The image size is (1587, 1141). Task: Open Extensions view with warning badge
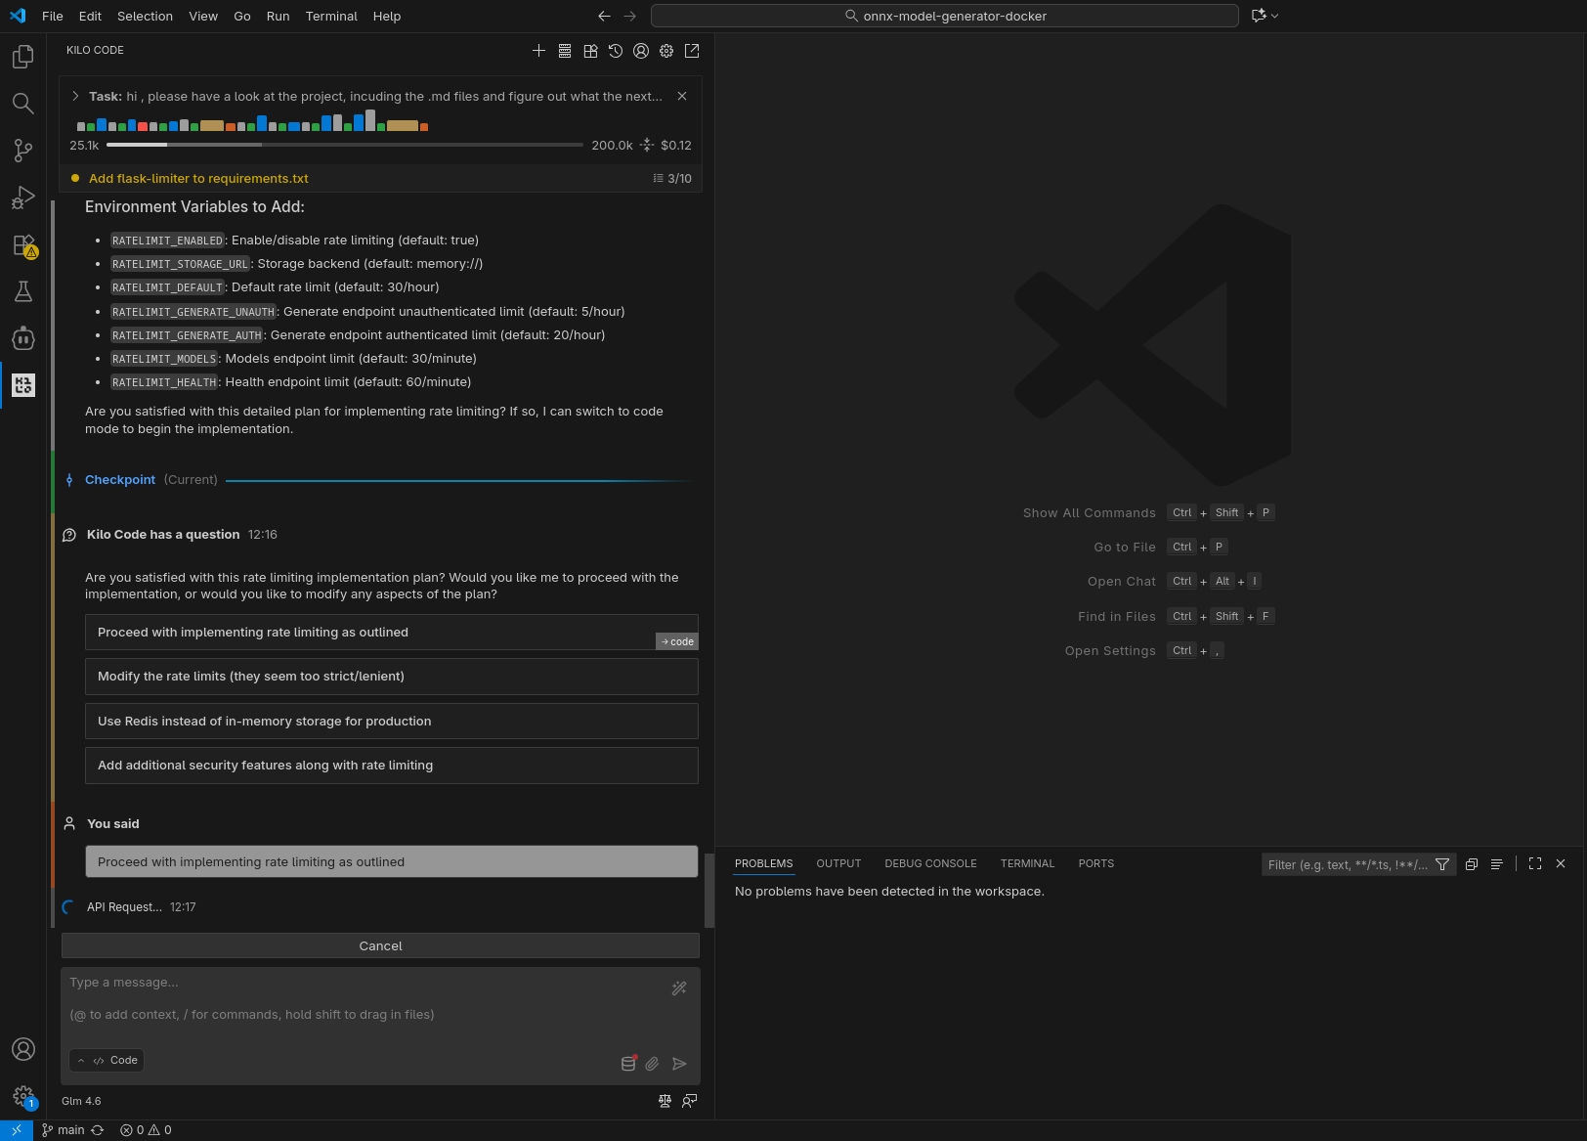click(x=22, y=244)
